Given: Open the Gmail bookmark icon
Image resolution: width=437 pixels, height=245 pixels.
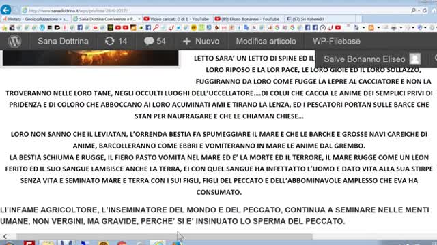Looking at the screenshot, I should point(224,27).
